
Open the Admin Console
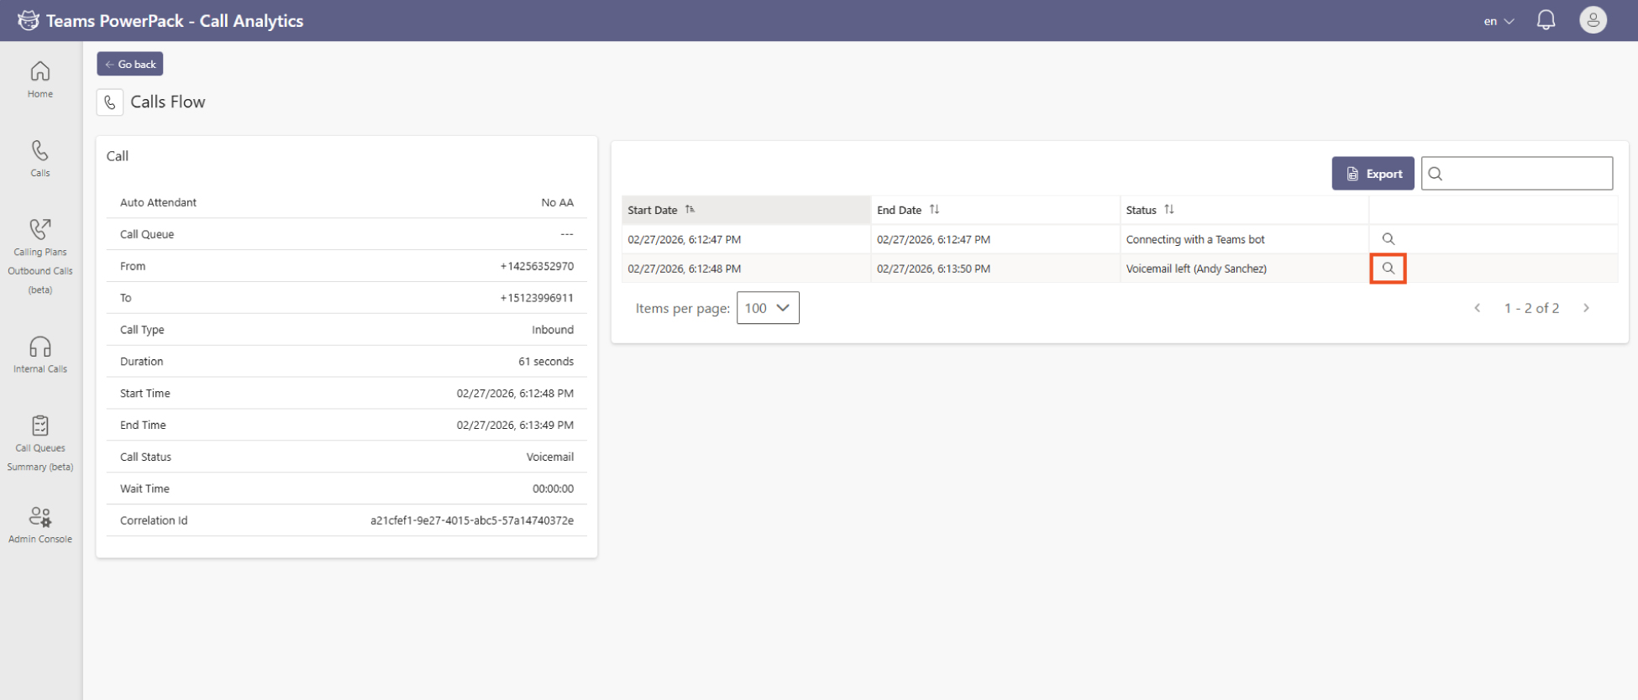(x=40, y=525)
